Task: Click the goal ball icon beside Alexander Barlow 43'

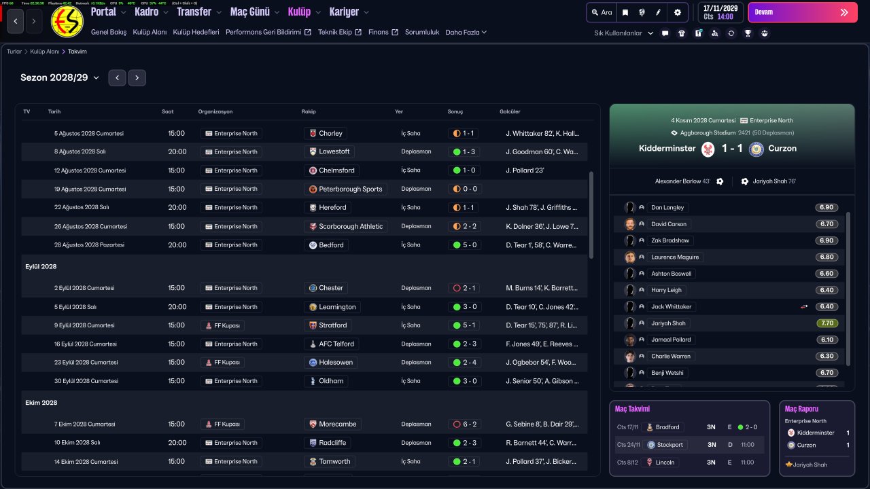Action: click(x=720, y=181)
